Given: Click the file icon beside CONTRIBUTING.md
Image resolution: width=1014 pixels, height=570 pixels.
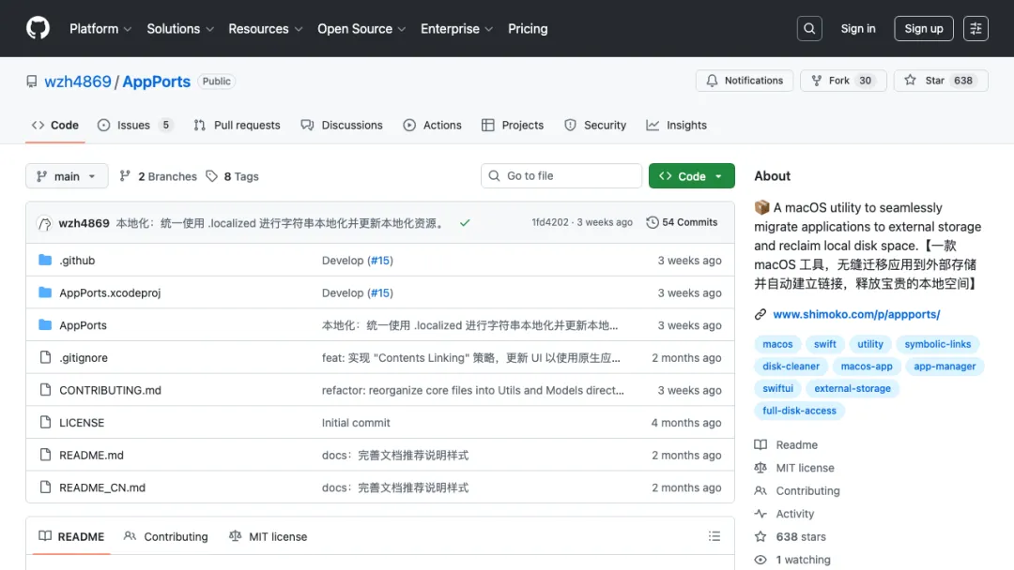Looking at the screenshot, I should 45,390.
